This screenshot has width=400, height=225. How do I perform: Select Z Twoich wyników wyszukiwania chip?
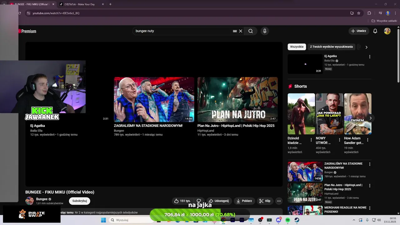point(331,47)
